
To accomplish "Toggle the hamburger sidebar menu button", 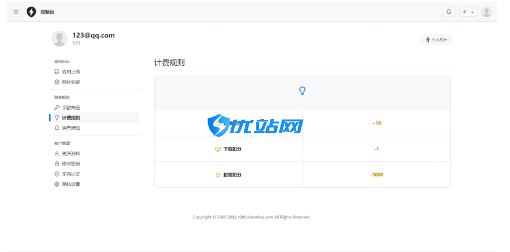I will 16,12.
